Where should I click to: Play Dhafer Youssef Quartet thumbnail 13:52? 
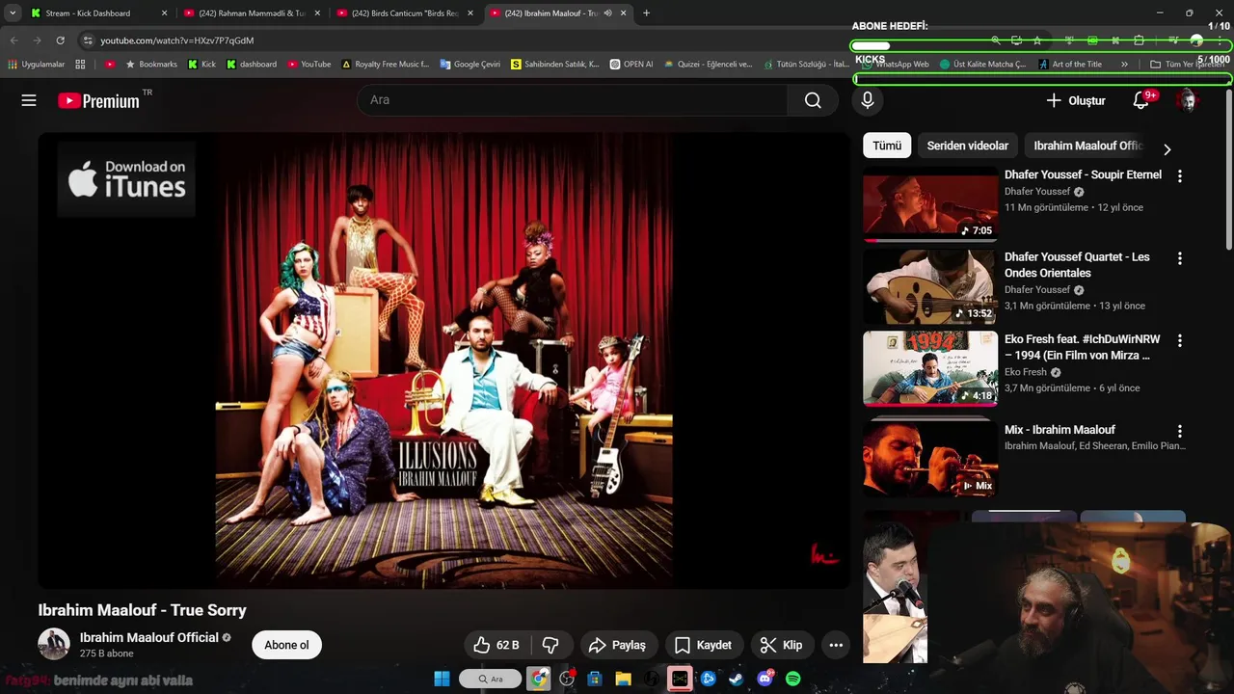coord(930,286)
